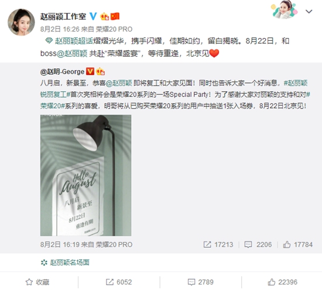Click the China flag icon beside username

pos(115,16)
